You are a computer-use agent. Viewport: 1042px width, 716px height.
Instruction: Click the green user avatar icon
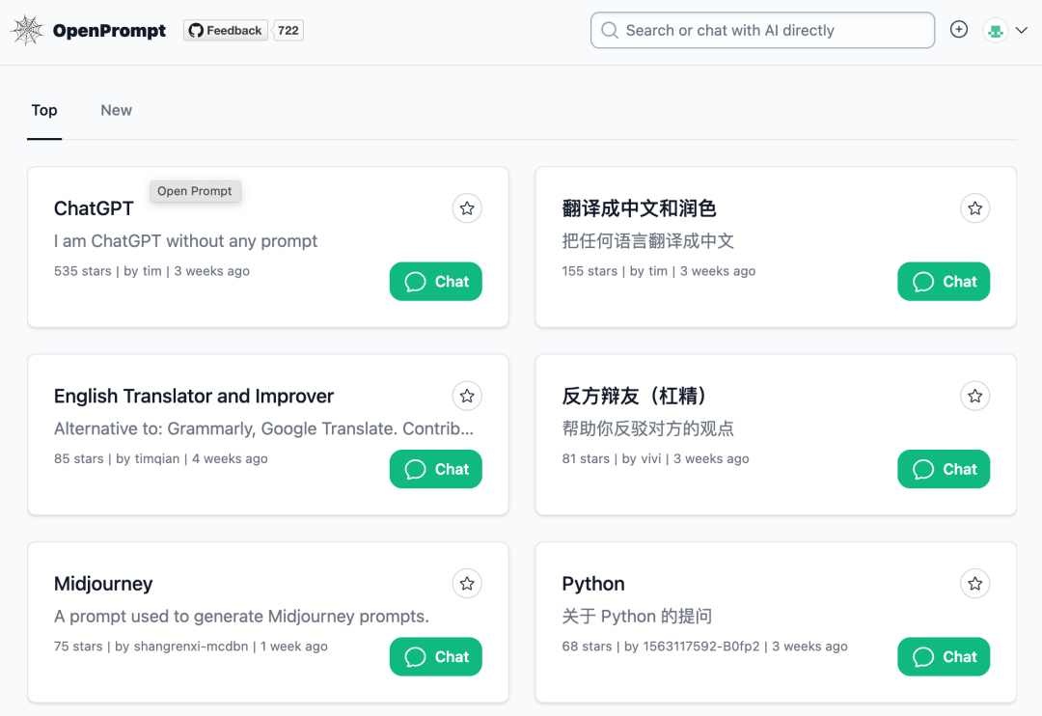pyautogui.click(x=996, y=31)
